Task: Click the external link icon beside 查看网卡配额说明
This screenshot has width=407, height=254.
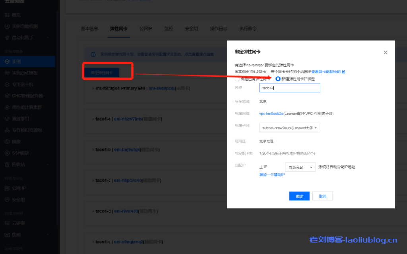Action: tap(343, 72)
